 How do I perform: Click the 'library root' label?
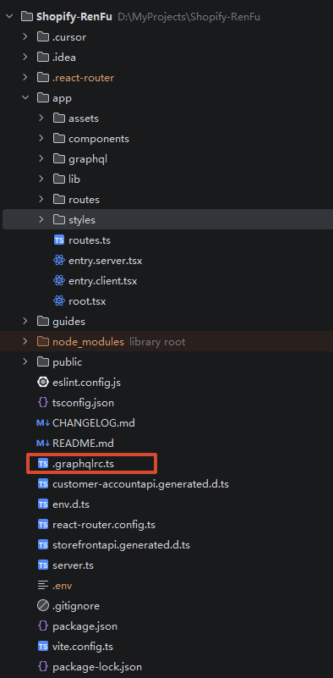click(157, 342)
